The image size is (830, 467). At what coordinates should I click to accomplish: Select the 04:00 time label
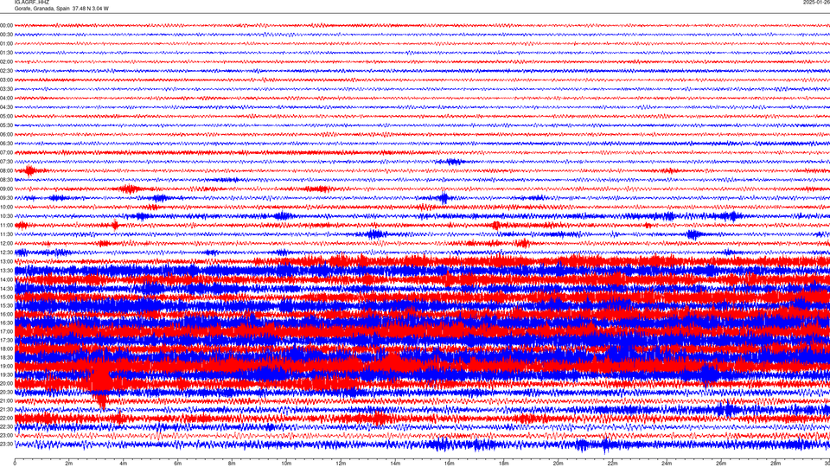(6, 98)
